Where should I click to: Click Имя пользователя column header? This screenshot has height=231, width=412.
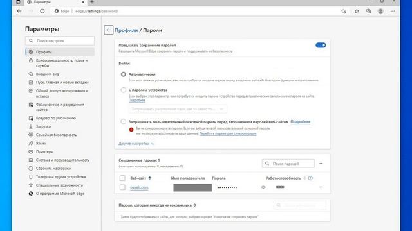188,178
